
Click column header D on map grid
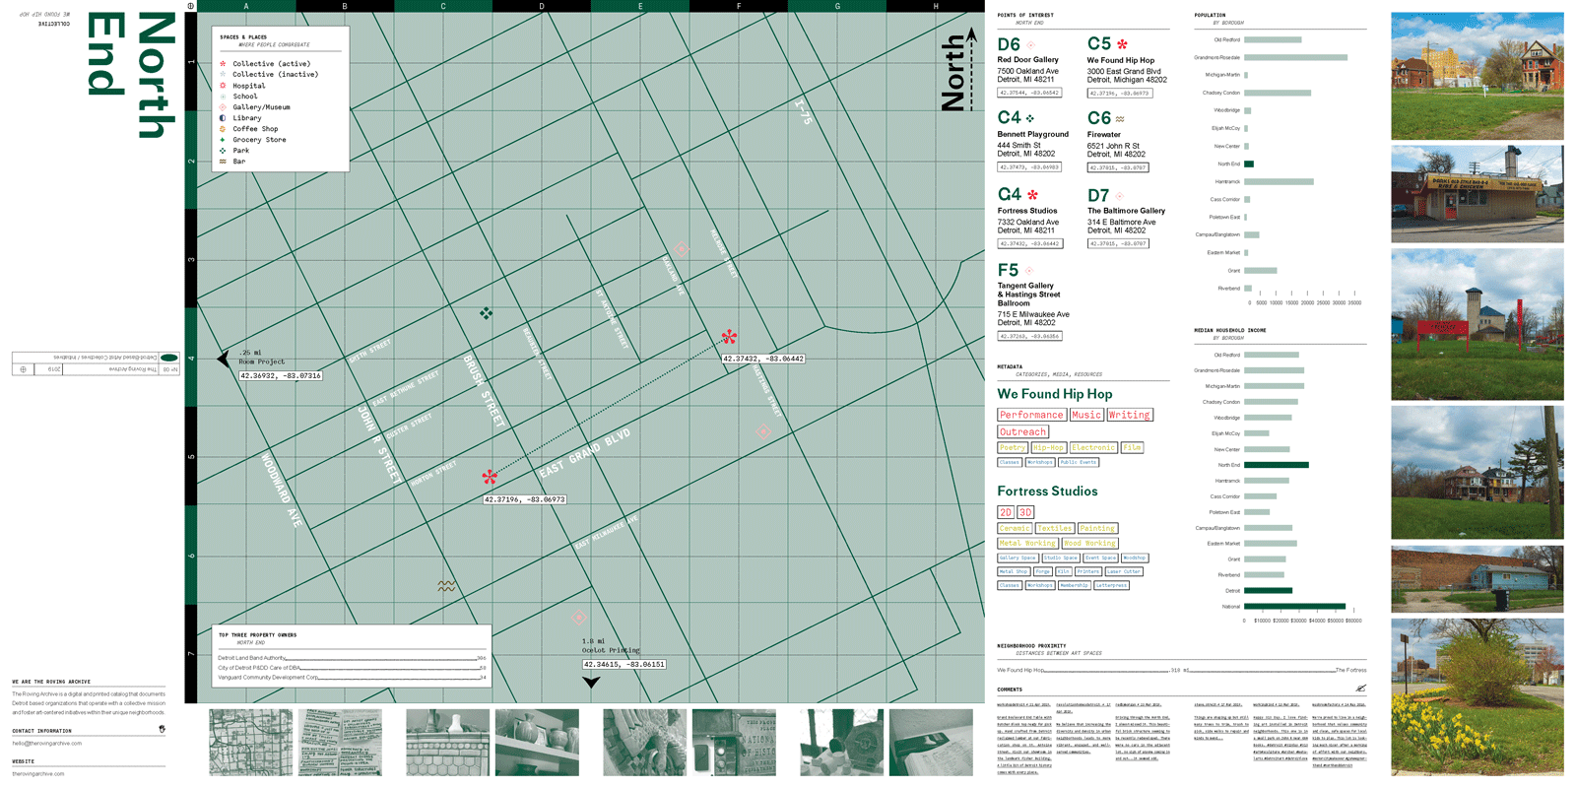point(542,6)
